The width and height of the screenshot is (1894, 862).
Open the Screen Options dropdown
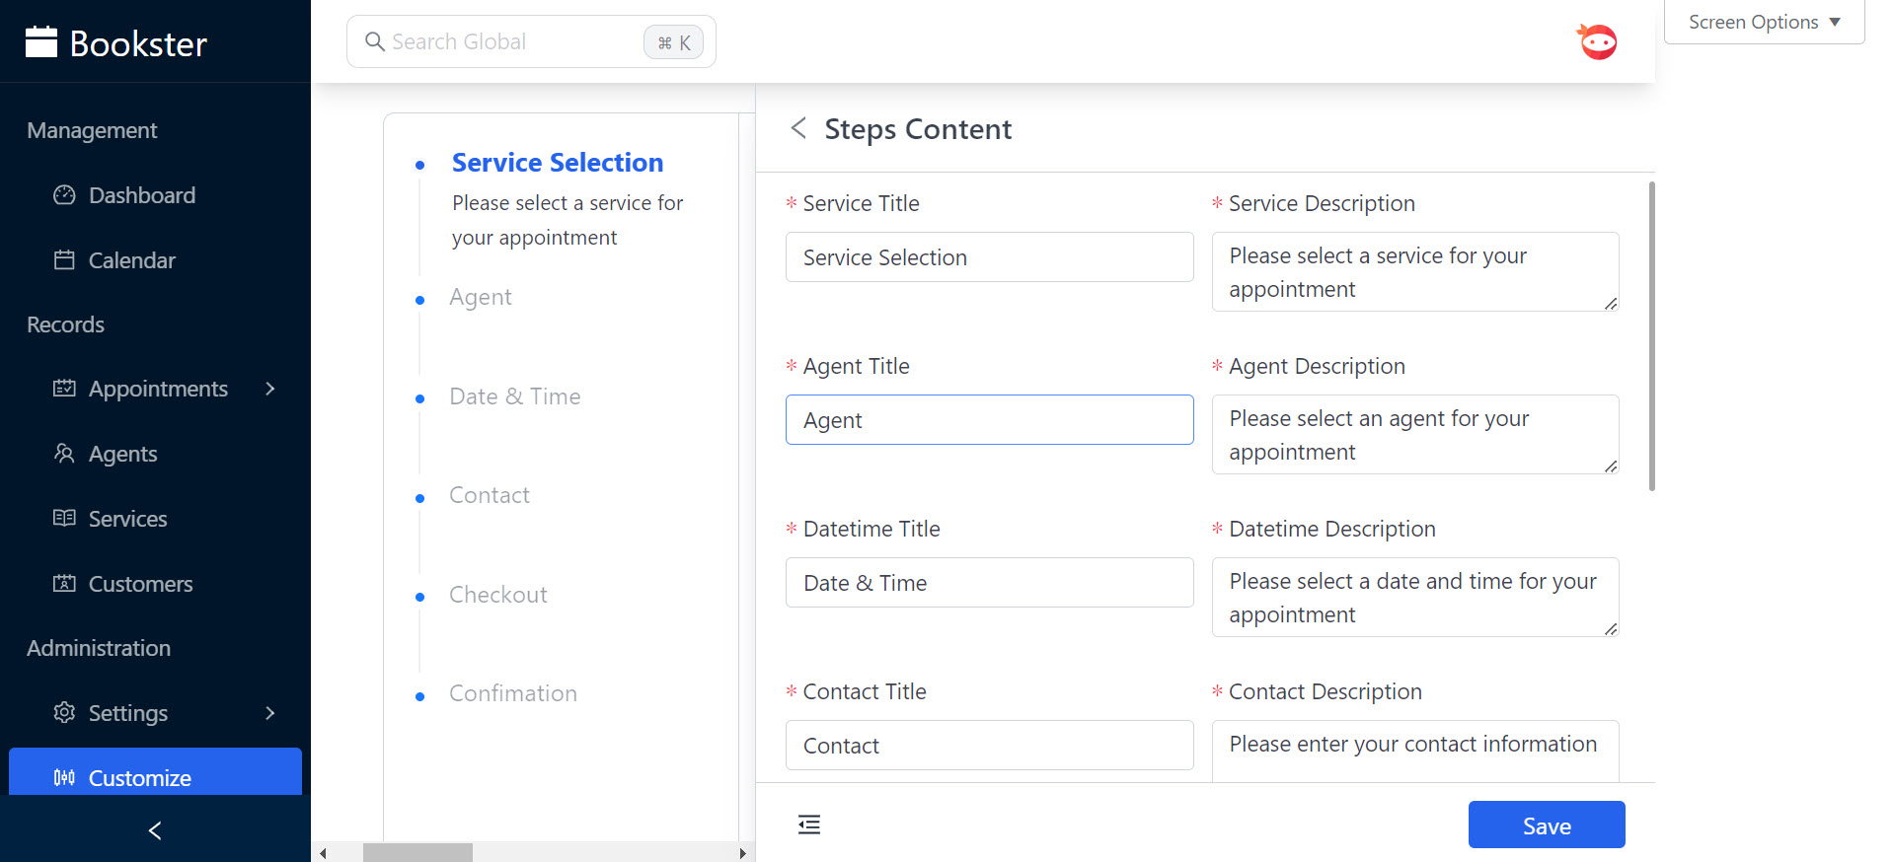coord(1764,22)
